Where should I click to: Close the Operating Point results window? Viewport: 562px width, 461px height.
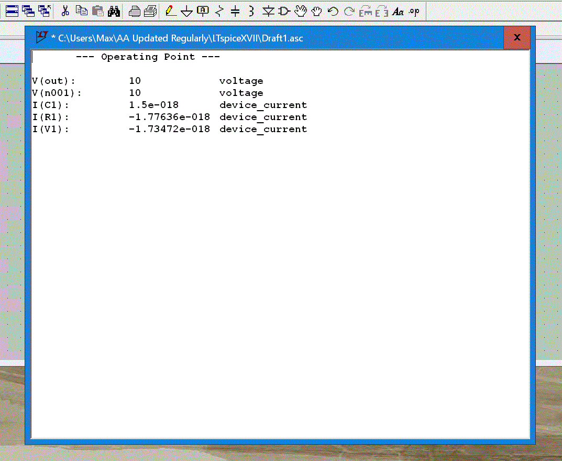pyautogui.click(x=516, y=37)
